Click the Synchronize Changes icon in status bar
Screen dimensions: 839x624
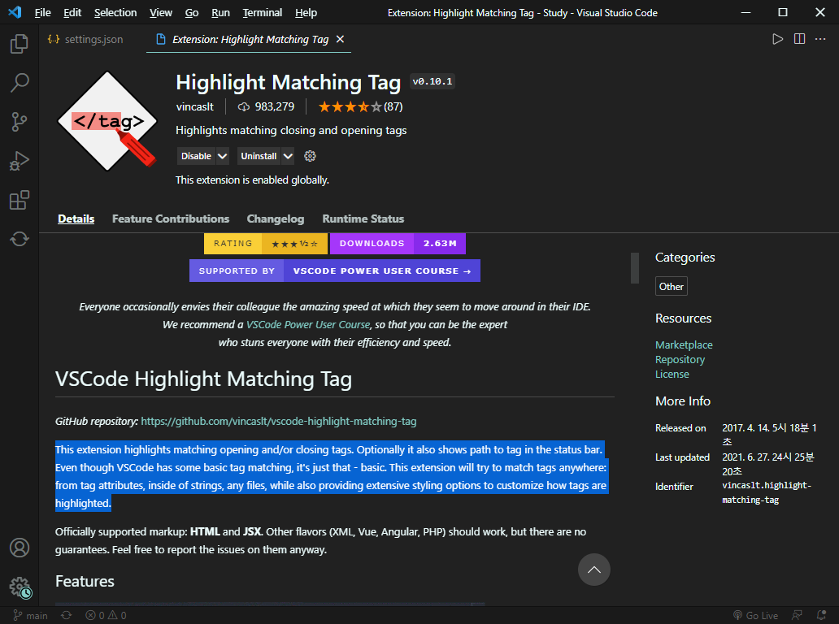67,615
